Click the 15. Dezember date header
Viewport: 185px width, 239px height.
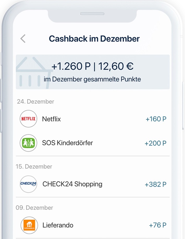click(x=34, y=166)
